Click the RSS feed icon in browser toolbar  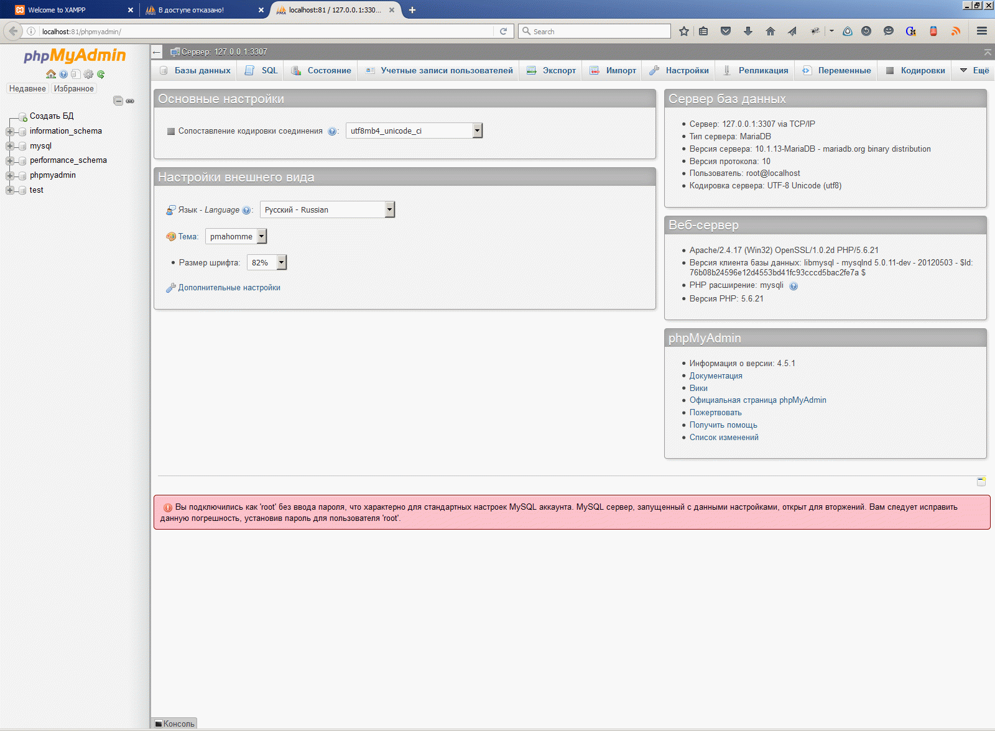[956, 31]
